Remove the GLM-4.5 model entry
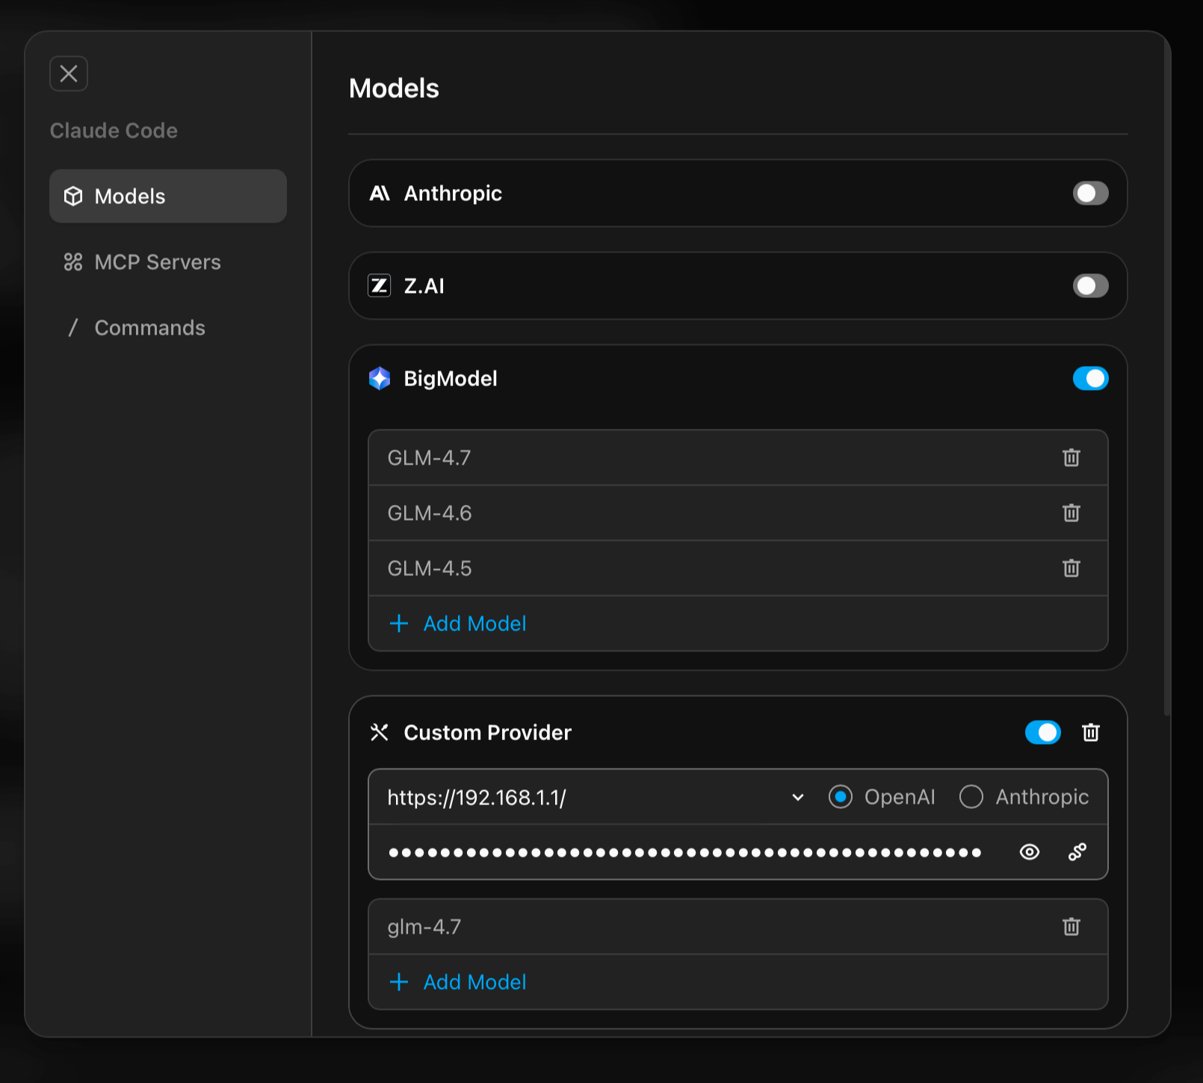Screen dimensions: 1203x1083 click(x=1071, y=568)
